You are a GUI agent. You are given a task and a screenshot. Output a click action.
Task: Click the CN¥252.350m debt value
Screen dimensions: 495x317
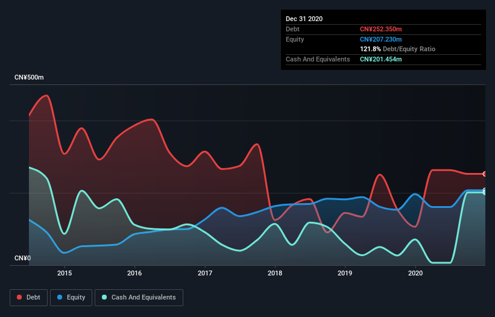point(380,29)
